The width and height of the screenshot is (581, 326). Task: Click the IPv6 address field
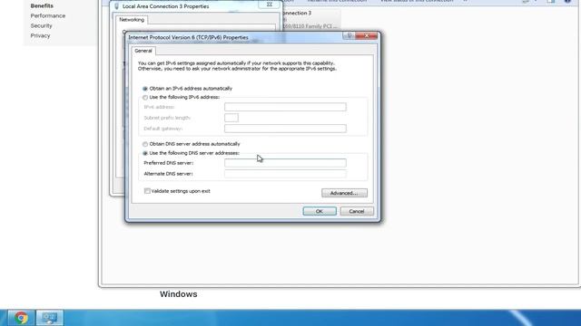[285, 107]
